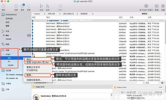Click 在 Finder 中显示 toolbar icon
Screen dimensions: 166x100
pos(146,6)
